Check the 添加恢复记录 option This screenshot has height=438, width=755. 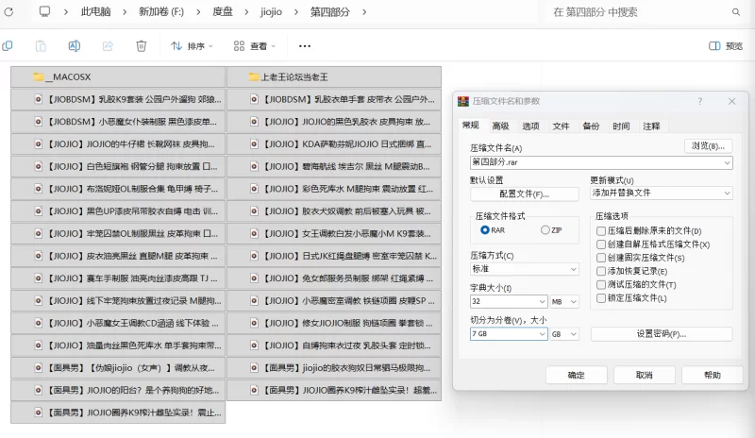coord(600,271)
